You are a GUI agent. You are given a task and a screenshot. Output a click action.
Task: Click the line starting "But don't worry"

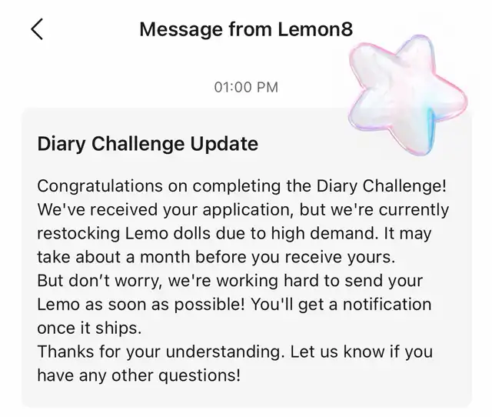pos(230,281)
